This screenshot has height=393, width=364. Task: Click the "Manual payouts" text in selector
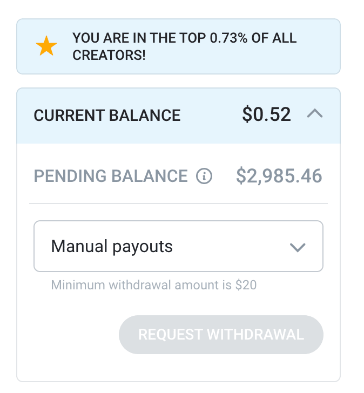pos(112,247)
